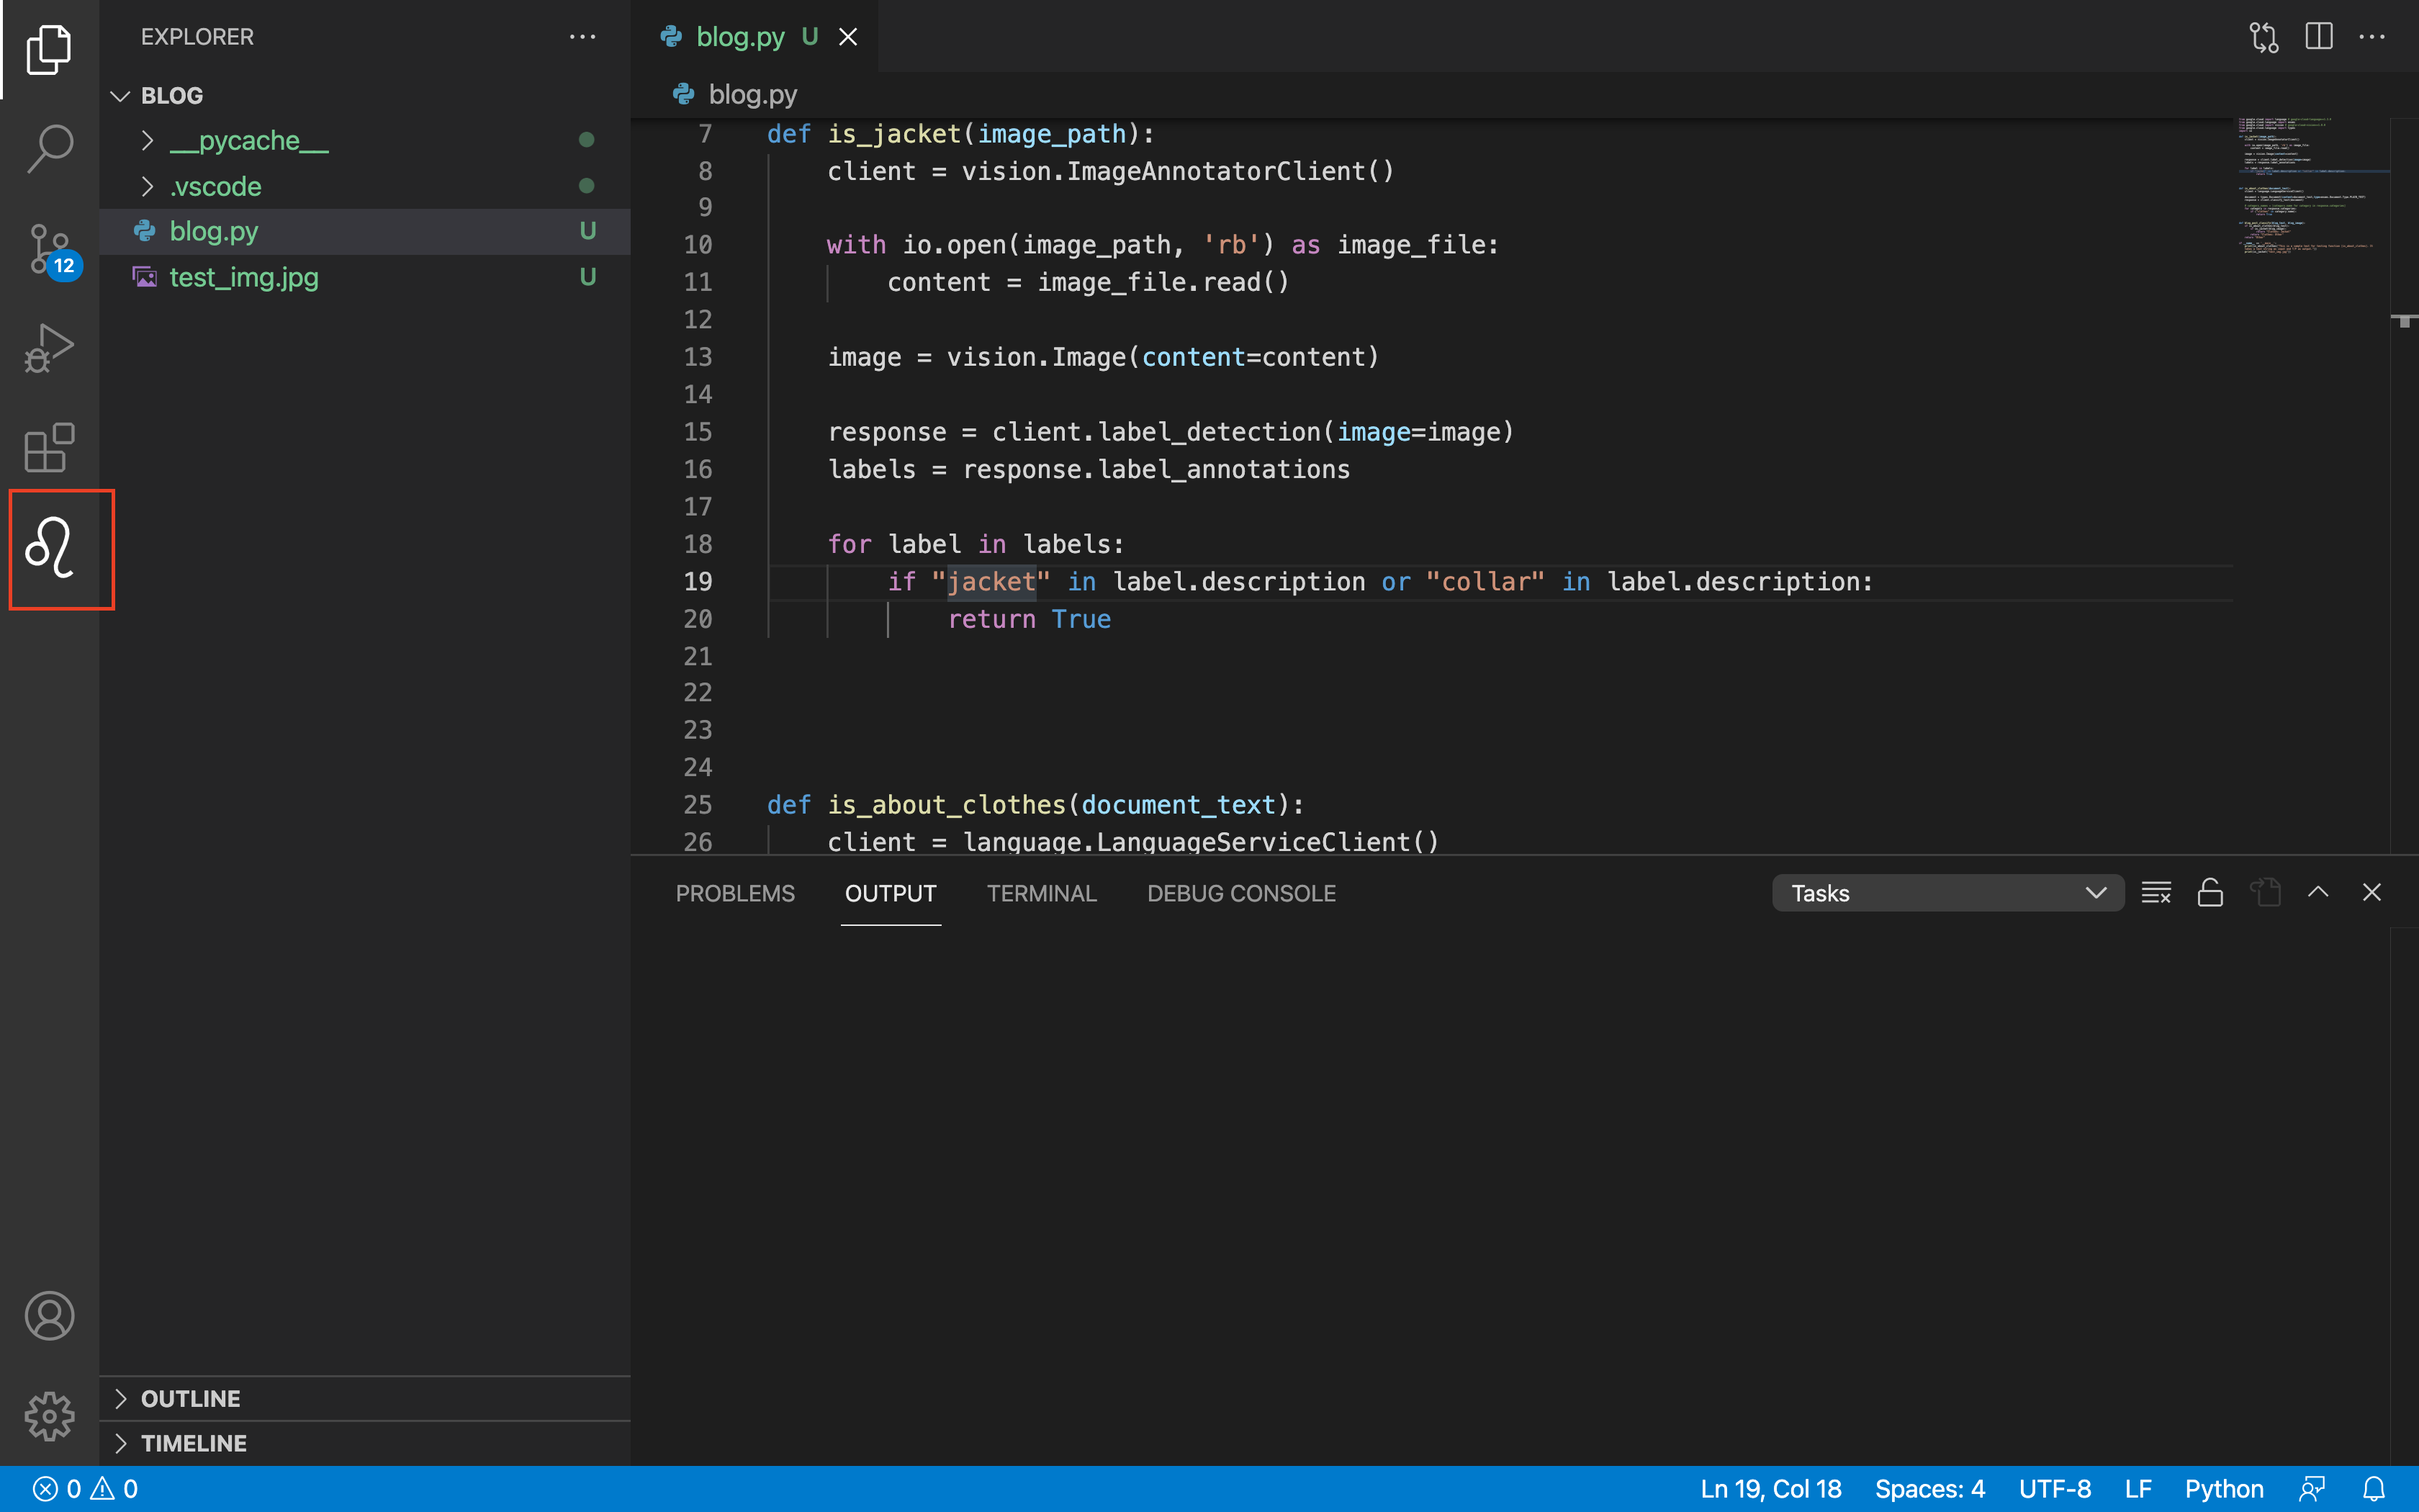
Task: Open the Search view in activity bar
Action: pyautogui.click(x=49, y=148)
